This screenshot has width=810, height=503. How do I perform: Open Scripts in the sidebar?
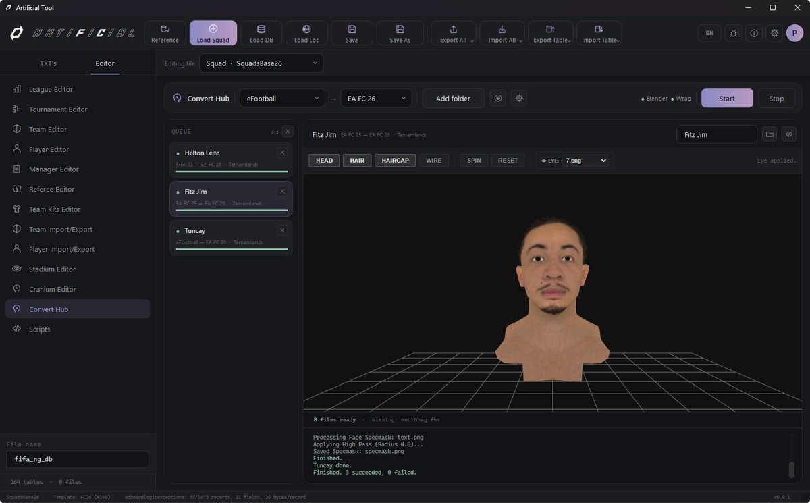click(x=78, y=329)
